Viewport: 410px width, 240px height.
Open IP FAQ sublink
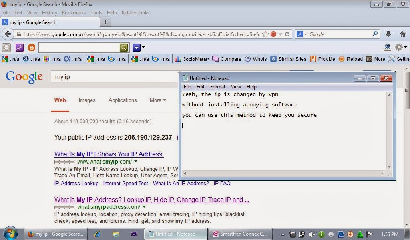222,183
